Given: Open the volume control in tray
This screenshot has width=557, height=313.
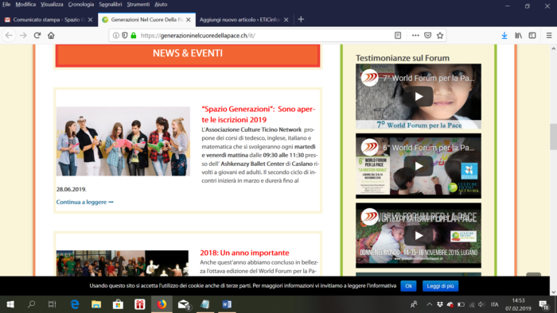Looking at the screenshot, I should coord(481,304).
